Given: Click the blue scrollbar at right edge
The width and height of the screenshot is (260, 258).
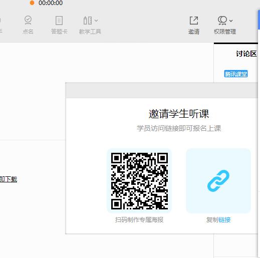Looking at the screenshot, I should (x=258, y=20).
